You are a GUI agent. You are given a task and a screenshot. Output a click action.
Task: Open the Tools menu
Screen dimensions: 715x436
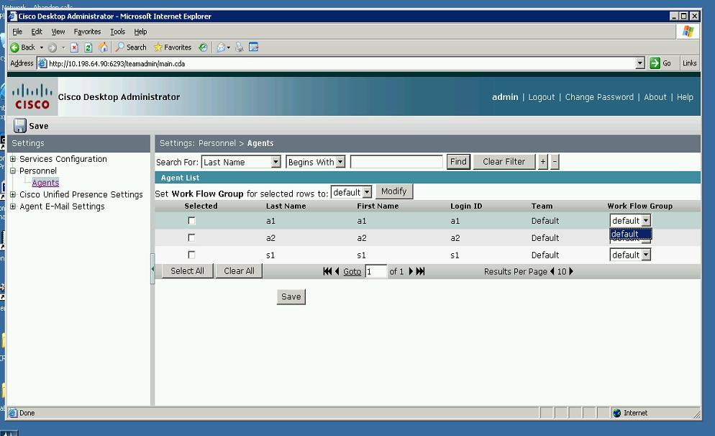(117, 32)
